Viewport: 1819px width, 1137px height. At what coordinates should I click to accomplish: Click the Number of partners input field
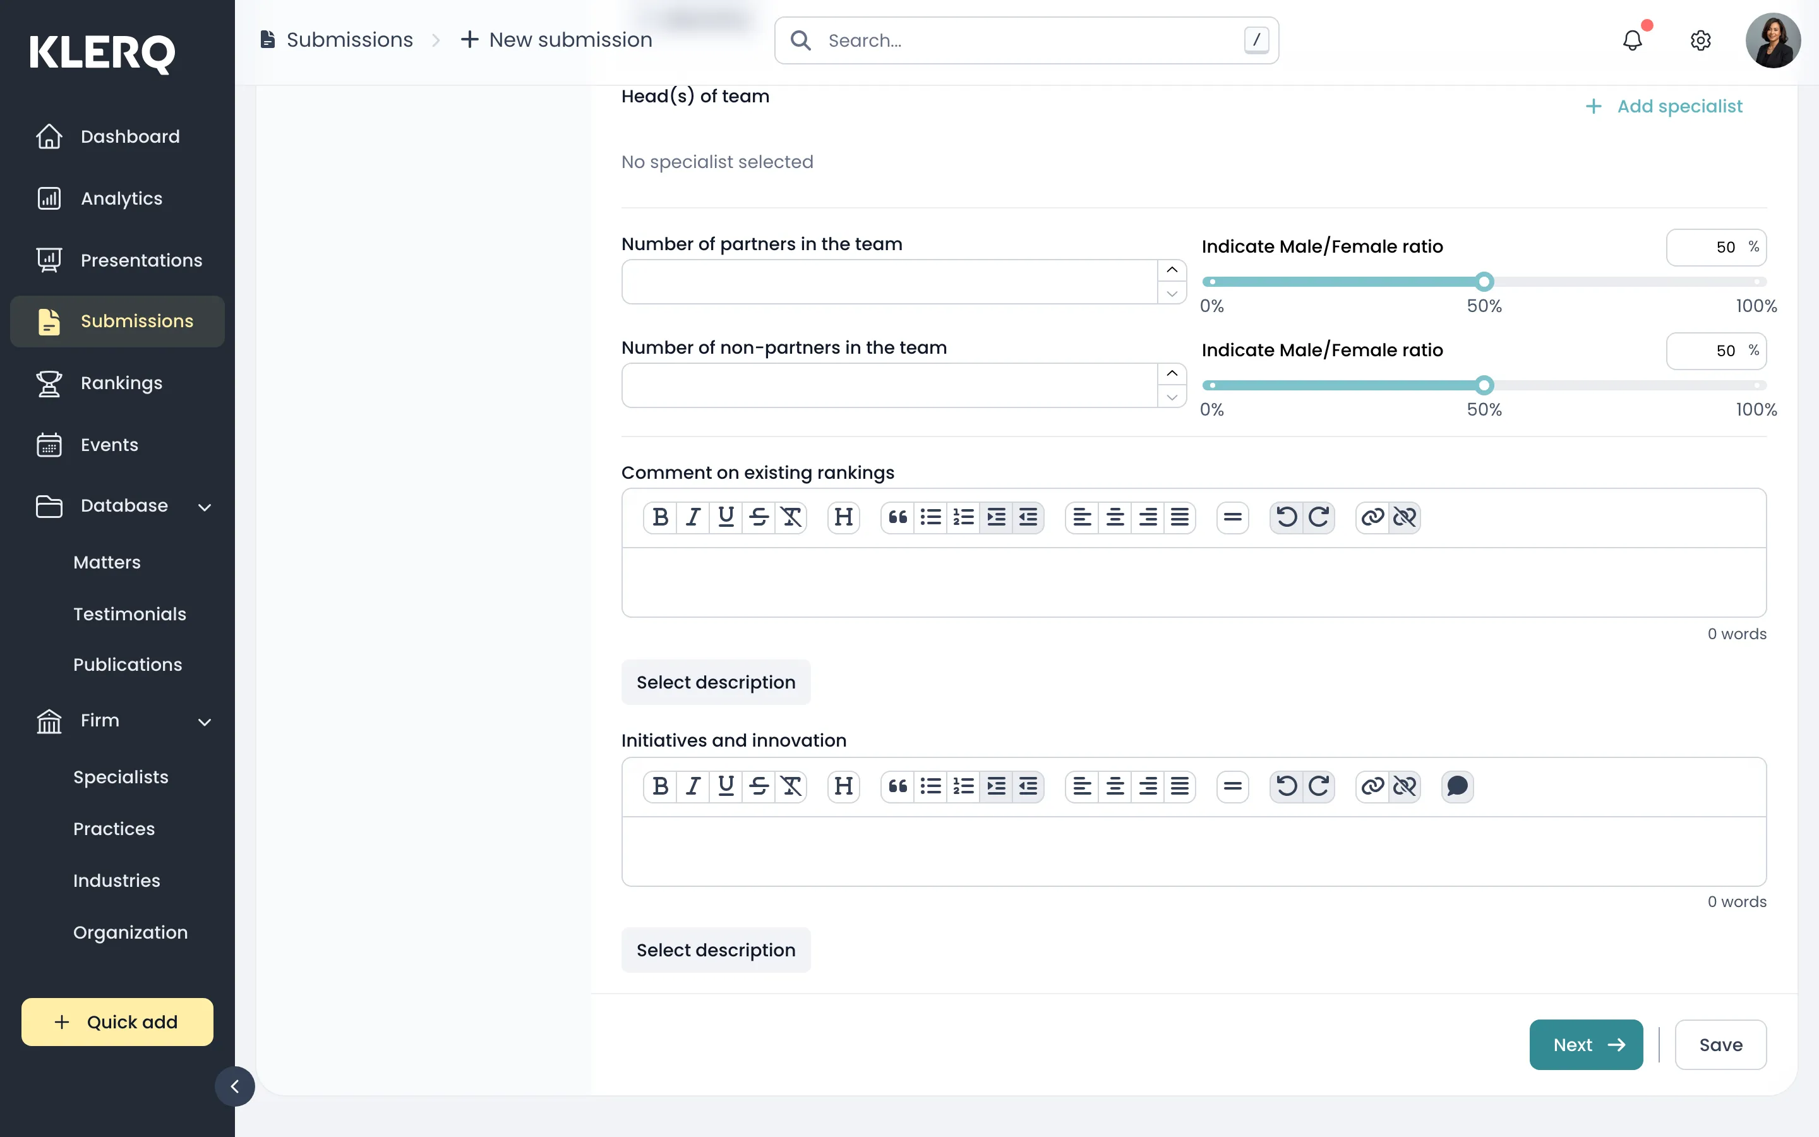(890, 282)
